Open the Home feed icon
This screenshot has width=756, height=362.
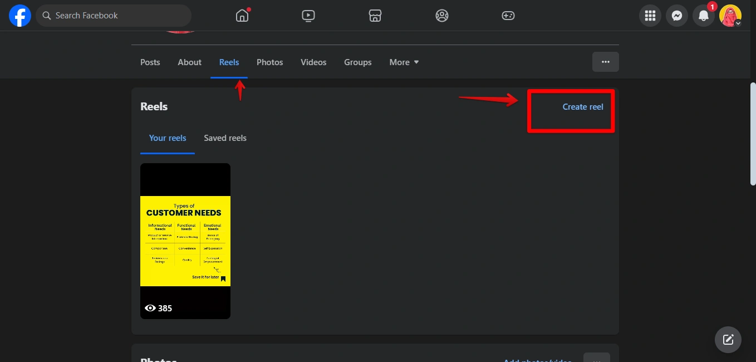point(242,16)
